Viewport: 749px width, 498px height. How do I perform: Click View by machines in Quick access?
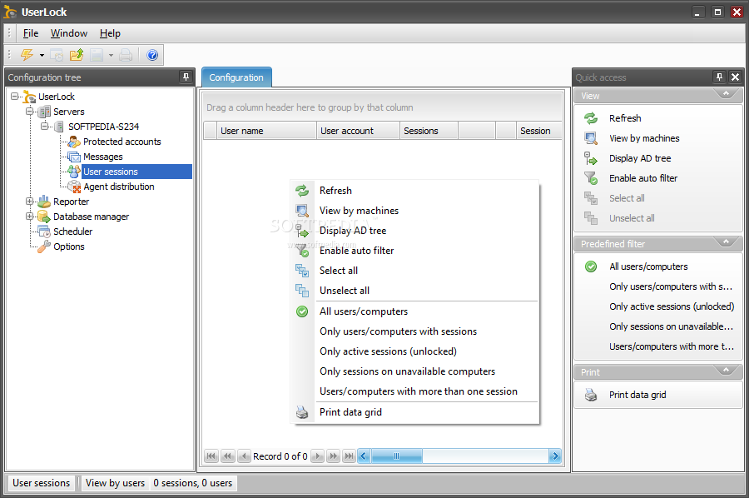click(644, 138)
